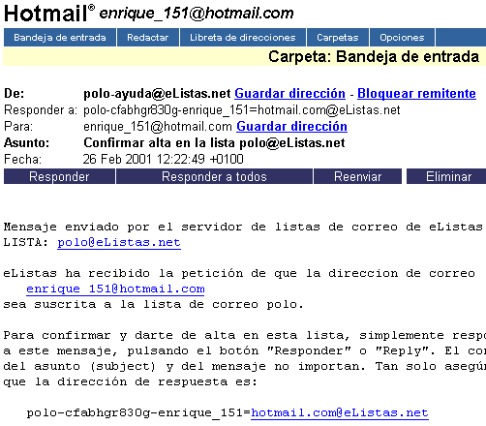The image size is (486, 426).
Task: Click the Fecha: label
Action: point(22,160)
